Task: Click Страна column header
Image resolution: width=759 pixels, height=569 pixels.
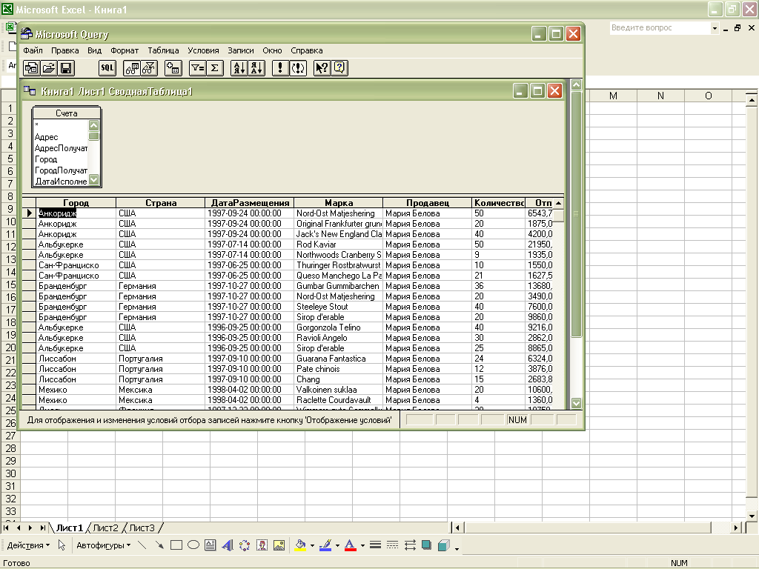Action: 161,203
